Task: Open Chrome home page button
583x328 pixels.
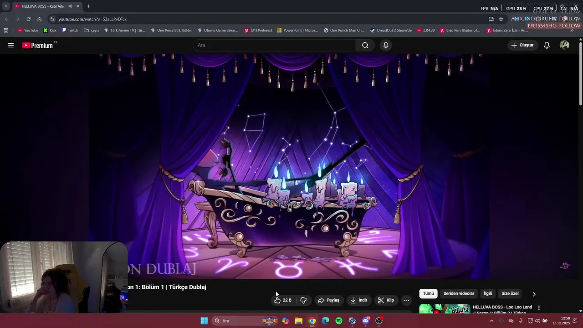Action: [40, 19]
